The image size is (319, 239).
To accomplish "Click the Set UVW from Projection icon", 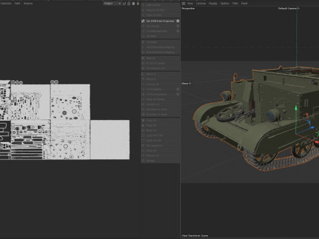I will coord(143,21).
